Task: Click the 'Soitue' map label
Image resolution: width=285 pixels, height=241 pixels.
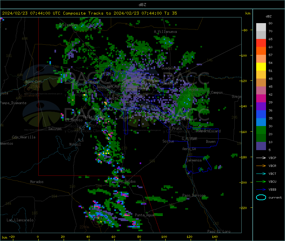Action: click(168, 141)
